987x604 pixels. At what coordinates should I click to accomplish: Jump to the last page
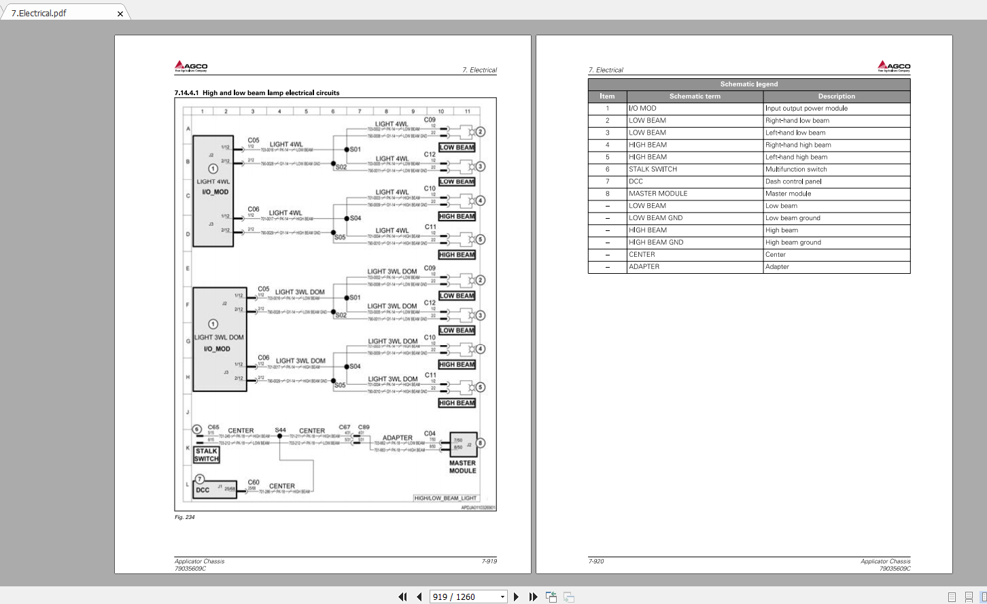(x=533, y=597)
